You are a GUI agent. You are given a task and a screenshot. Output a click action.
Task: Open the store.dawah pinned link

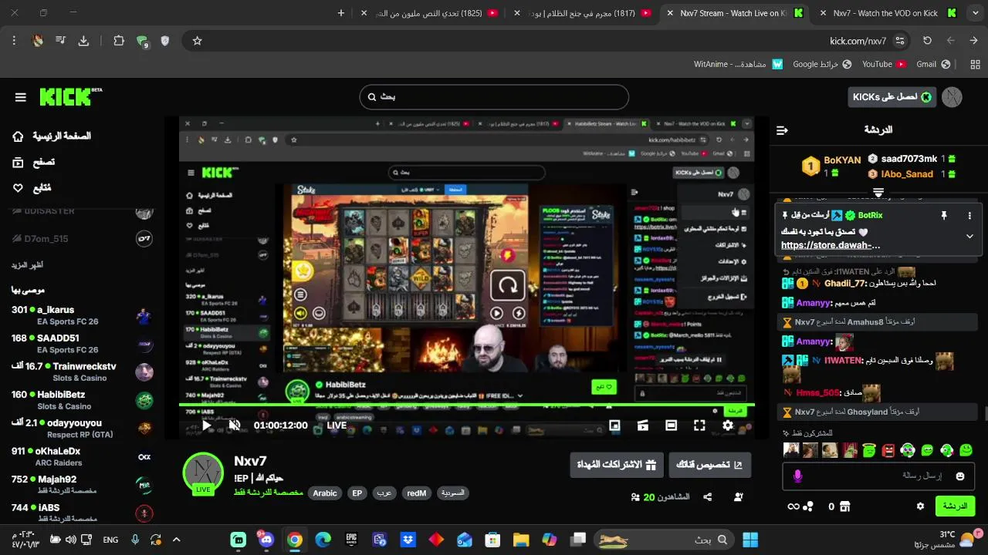(831, 245)
